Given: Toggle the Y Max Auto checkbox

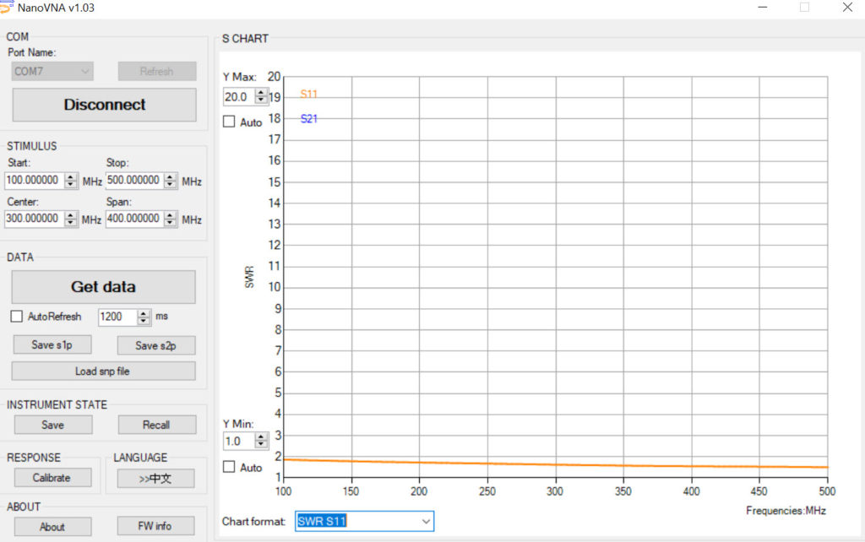Looking at the screenshot, I should click(x=229, y=122).
